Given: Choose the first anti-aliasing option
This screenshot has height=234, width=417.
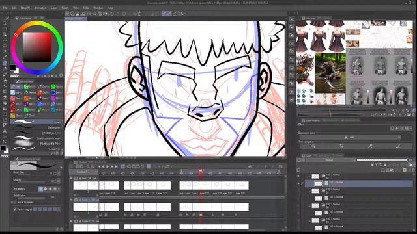Looking at the screenshot, I should click(40, 189).
